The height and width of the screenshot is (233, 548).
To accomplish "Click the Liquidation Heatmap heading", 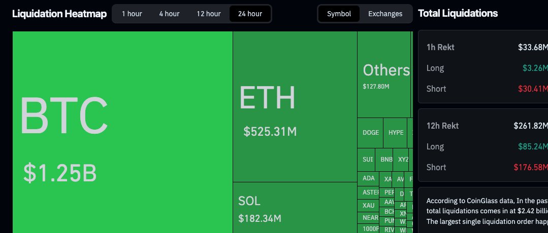I will [x=59, y=14].
